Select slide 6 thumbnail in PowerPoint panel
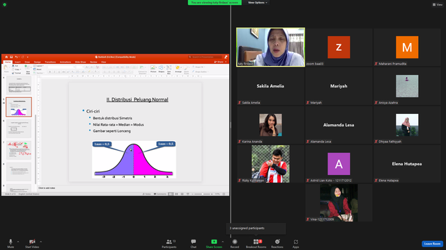 [x=19, y=128]
